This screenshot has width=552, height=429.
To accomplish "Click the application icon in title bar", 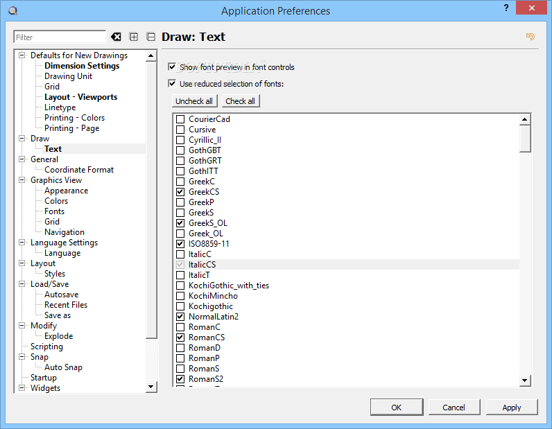I will click(x=13, y=10).
